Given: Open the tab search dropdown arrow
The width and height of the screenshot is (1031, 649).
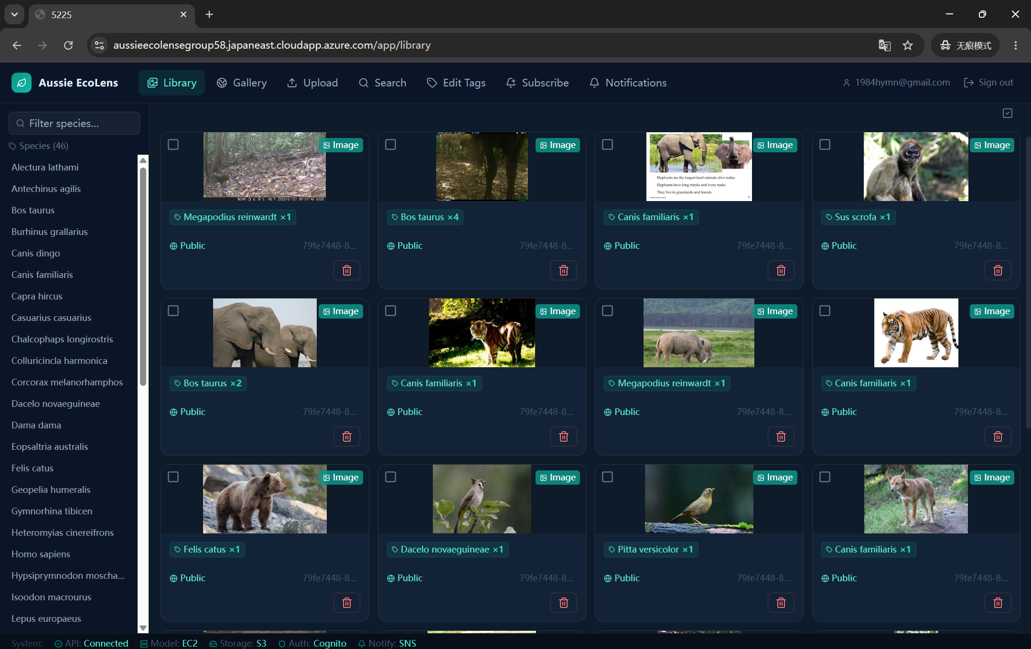Looking at the screenshot, I should (14, 14).
